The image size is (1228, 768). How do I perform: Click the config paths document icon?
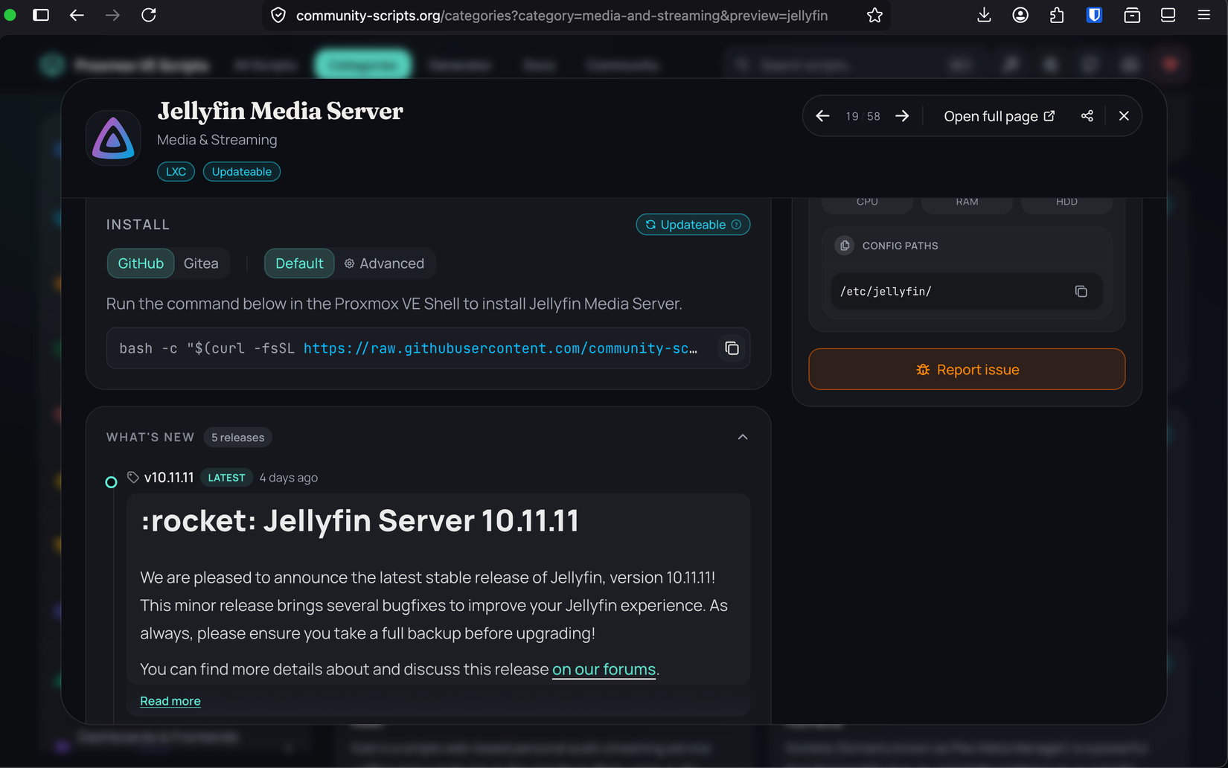[x=844, y=246]
